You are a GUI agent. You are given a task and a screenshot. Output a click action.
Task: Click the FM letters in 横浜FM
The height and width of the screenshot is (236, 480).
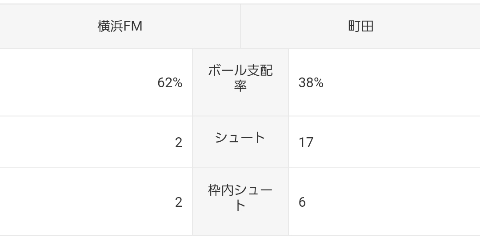[132, 26]
